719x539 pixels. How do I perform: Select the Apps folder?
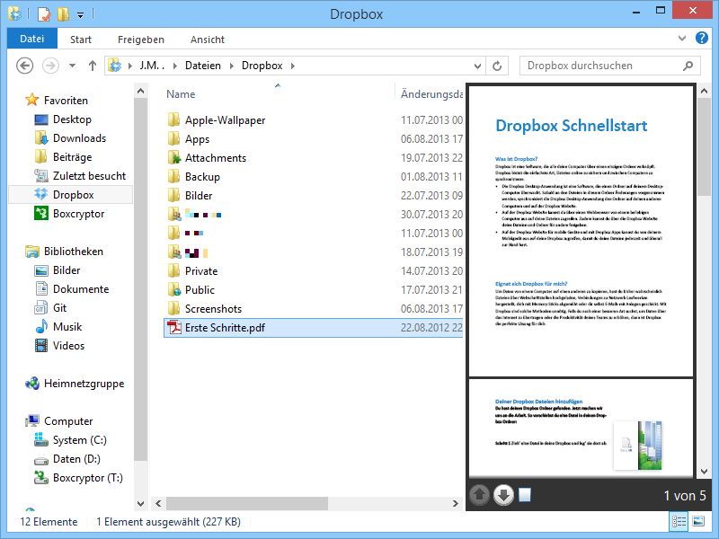pos(197,139)
